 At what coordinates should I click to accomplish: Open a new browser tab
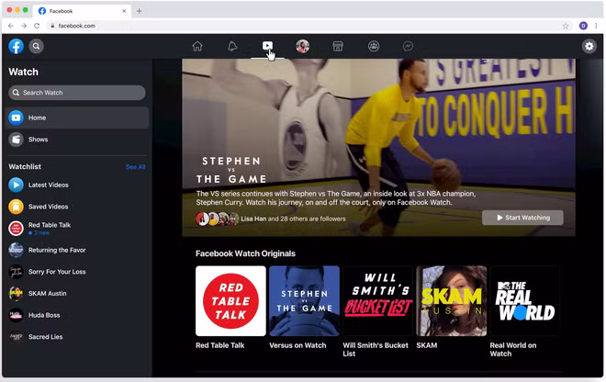[140, 11]
